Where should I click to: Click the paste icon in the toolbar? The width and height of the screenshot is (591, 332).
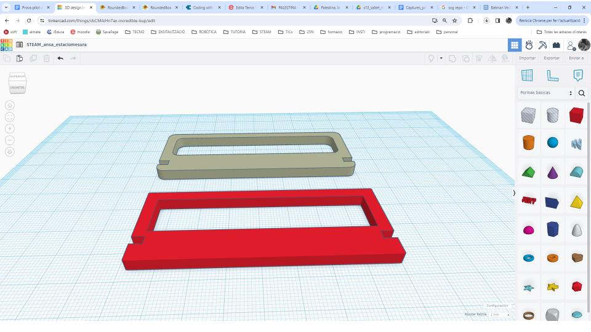(20, 58)
